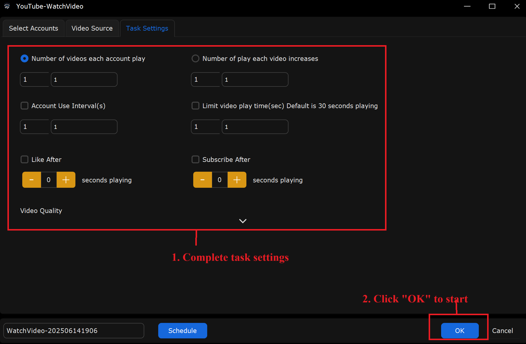Tick the Like After checkbox
Screen dimensions: 526x344
point(24,160)
